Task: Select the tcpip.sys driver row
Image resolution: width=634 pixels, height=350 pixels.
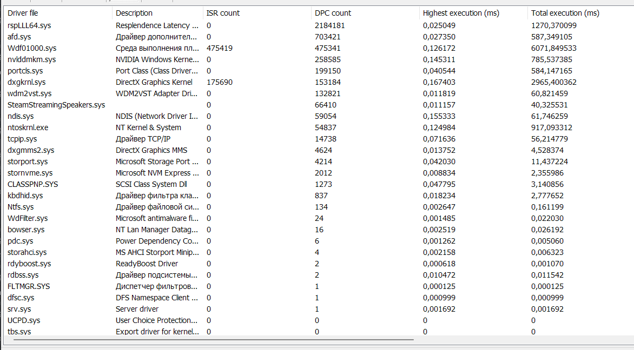Action: point(319,138)
